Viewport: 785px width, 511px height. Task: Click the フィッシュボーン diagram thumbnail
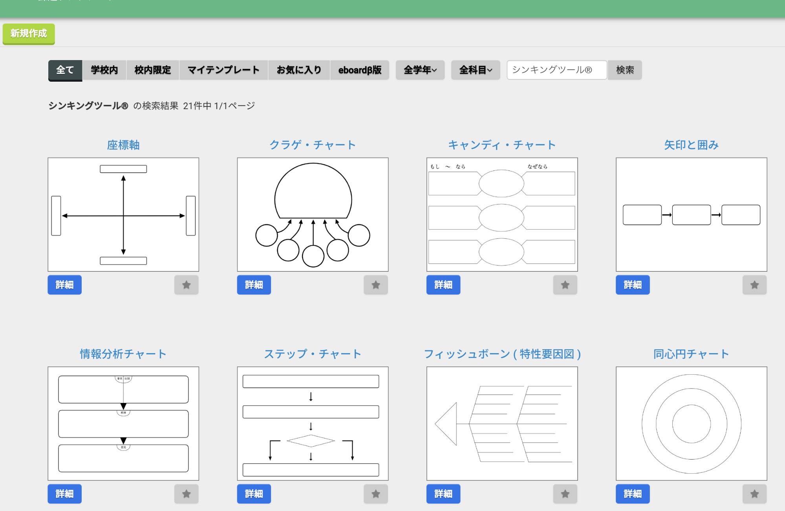(x=502, y=423)
